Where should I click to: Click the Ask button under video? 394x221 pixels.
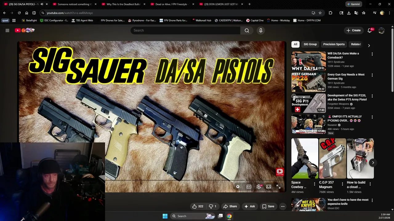click(x=249, y=206)
